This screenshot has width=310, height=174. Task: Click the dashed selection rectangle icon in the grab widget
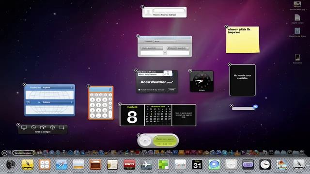(x=62, y=128)
